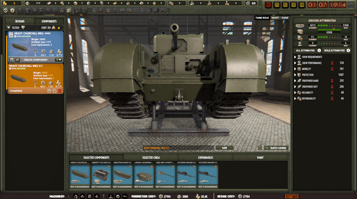This screenshot has height=199, width=357.
Task: Expand Firepower Hard attributes
Action: click(295, 80)
